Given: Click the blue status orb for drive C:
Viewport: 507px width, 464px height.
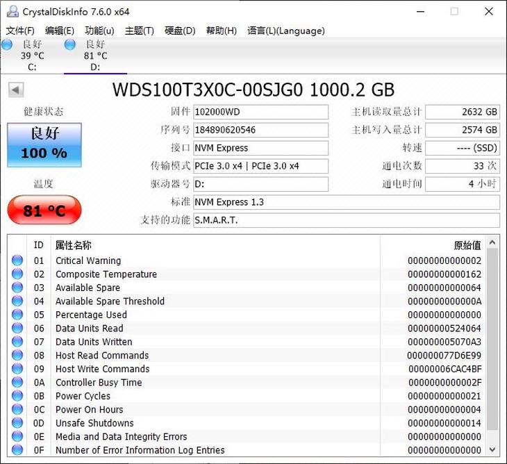Looking at the screenshot, I should click(7, 44).
